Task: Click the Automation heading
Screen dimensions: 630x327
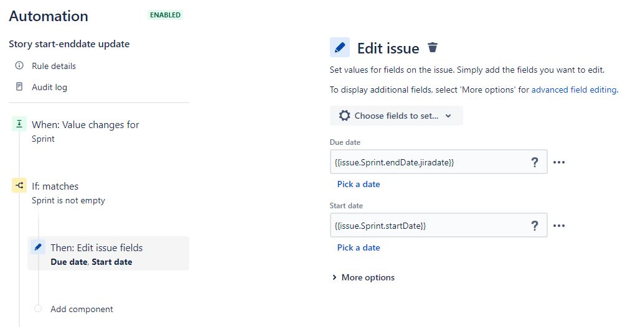Action: tap(49, 16)
